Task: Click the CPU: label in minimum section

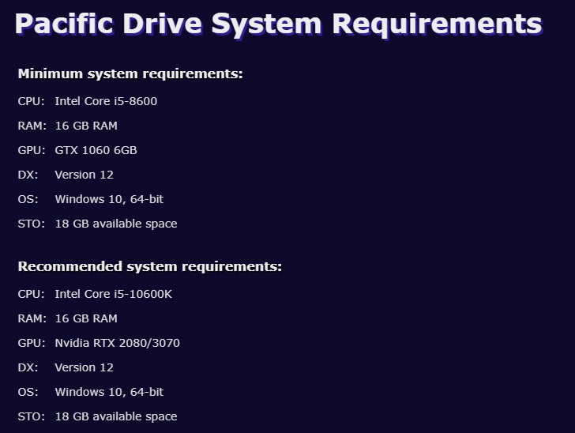Action: 31,101
